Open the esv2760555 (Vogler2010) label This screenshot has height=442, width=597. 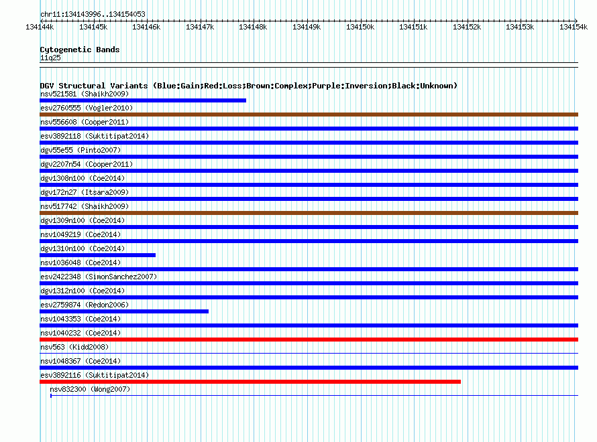[87, 108]
